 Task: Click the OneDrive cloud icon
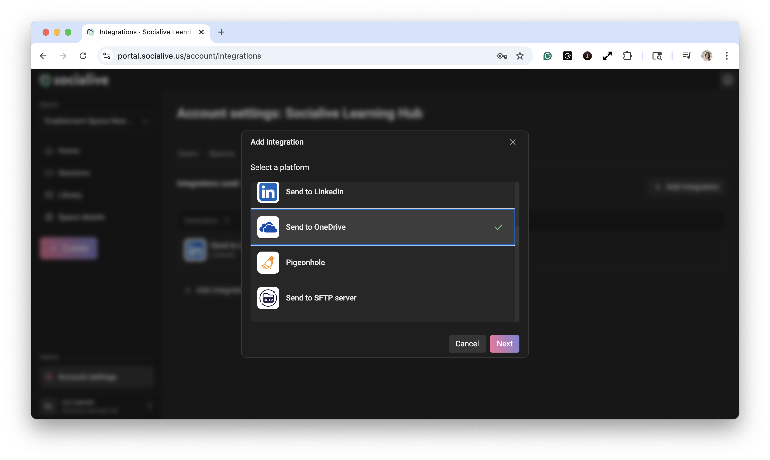[268, 227]
